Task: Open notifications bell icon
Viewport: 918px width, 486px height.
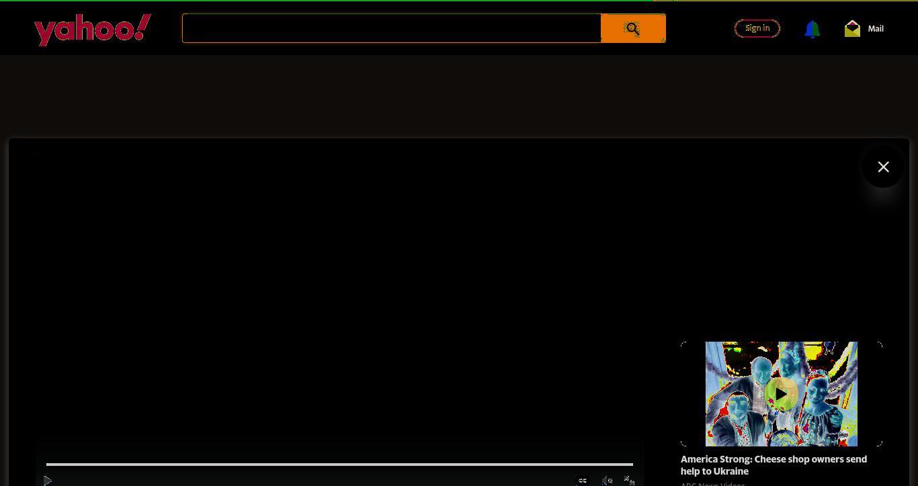Action: point(812,29)
